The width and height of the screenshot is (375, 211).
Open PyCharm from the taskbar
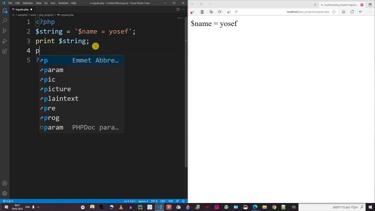(140, 207)
